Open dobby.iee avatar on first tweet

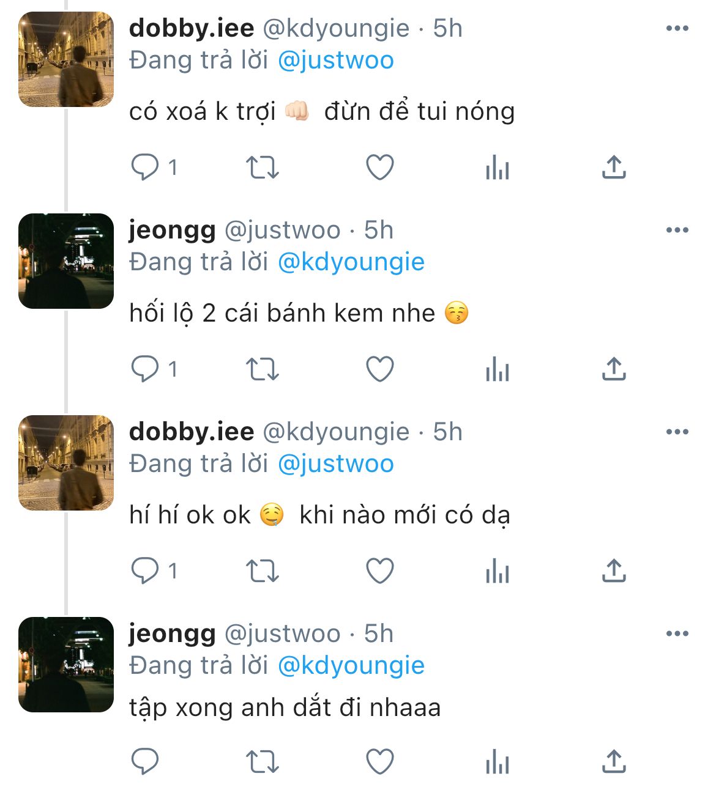[66, 59]
